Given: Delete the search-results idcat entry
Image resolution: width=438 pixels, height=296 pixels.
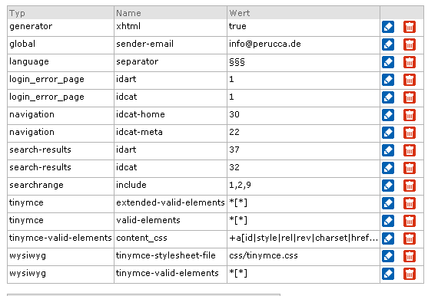Looking at the screenshot, I should pyautogui.click(x=410, y=168).
